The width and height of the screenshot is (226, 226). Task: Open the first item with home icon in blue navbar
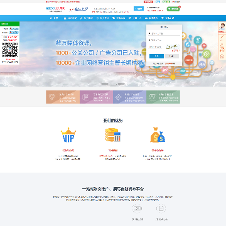[54, 18]
